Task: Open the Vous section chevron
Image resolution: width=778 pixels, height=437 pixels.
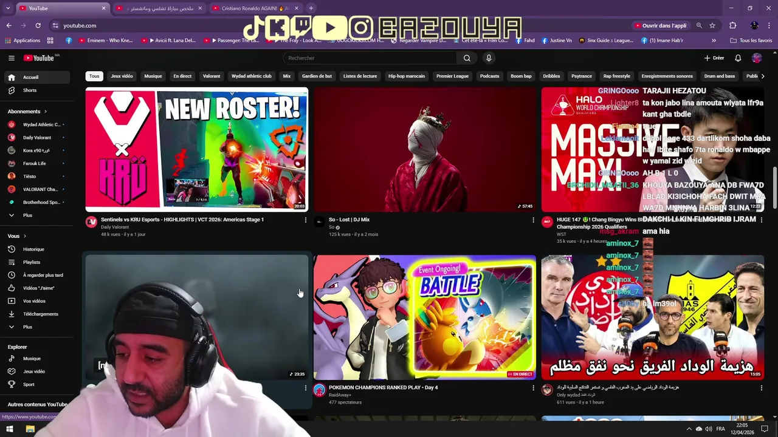Action: (25, 236)
